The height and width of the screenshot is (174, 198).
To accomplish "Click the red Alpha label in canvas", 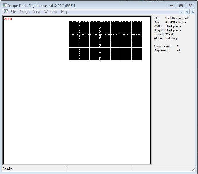I will point(8,19).
